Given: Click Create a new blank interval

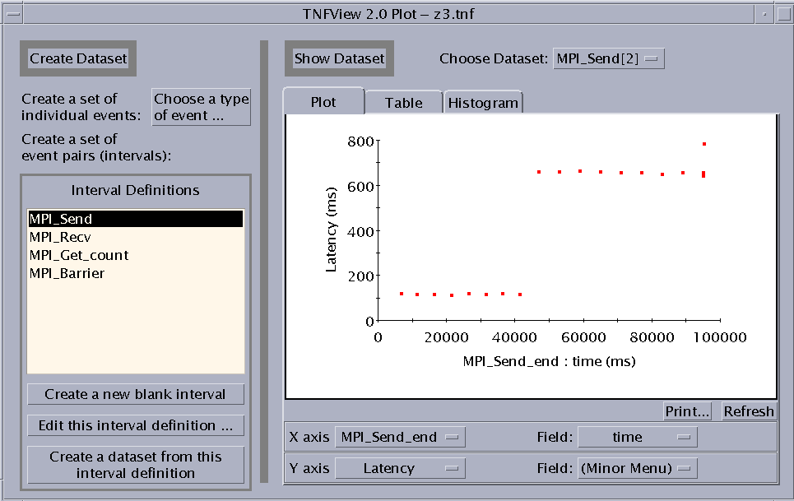Looking at the screenshot, I should 135,394.
